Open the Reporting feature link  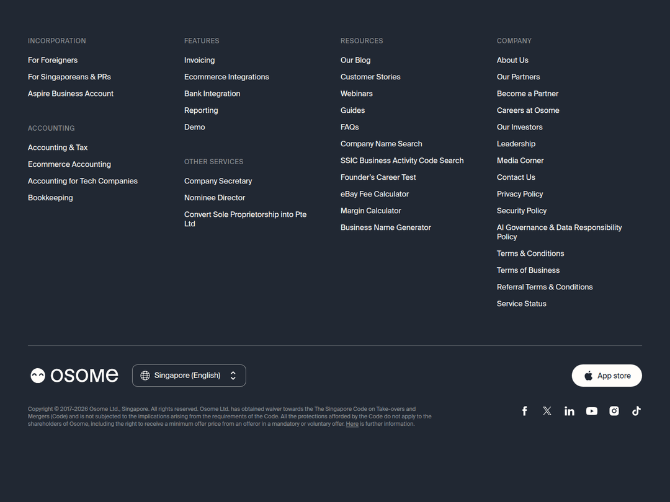[201, 110]
